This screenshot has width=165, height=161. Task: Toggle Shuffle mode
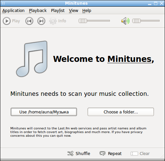tap(79, 154)
